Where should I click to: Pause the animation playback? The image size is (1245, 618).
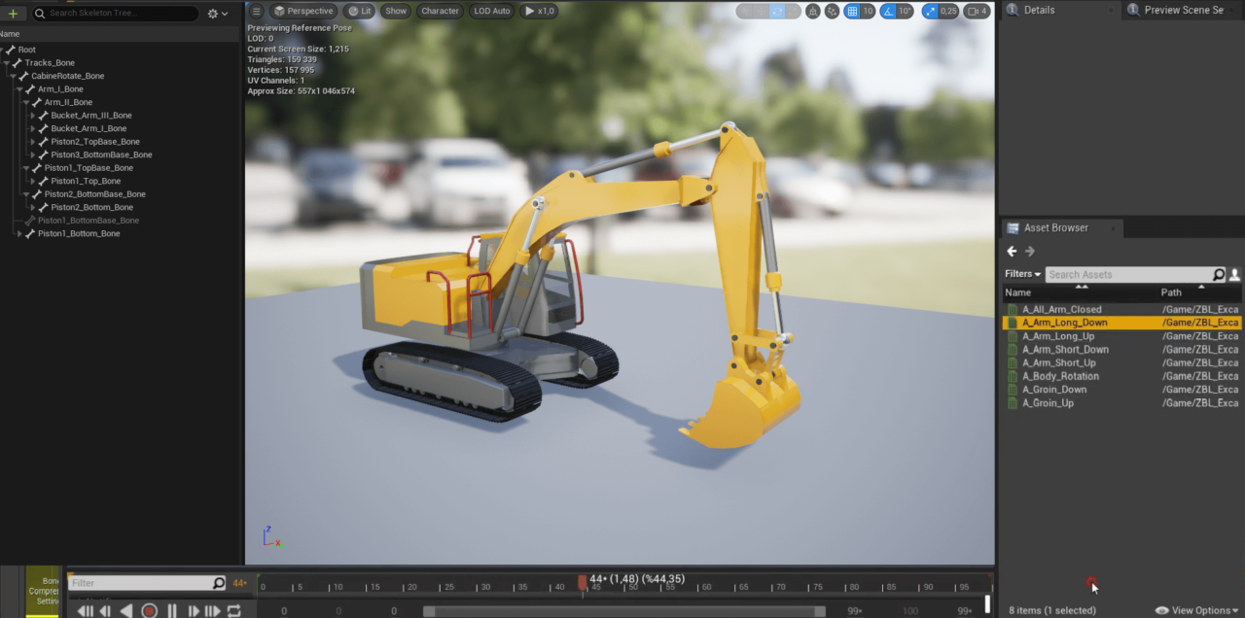click(x=172, y=610)
